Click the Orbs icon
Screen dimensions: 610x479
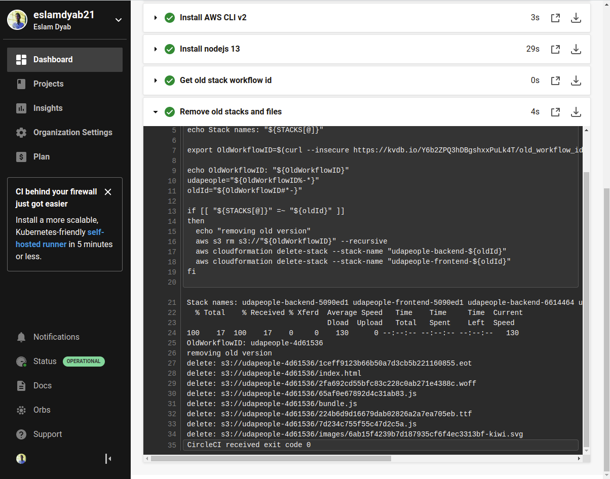(21, 410)
